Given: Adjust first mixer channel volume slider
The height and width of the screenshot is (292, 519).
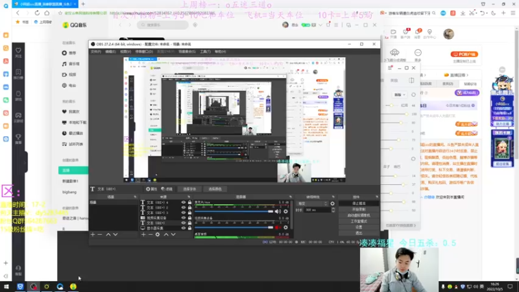Looking at the screenshot, I should pyautogui.click(x=234, y=212).
